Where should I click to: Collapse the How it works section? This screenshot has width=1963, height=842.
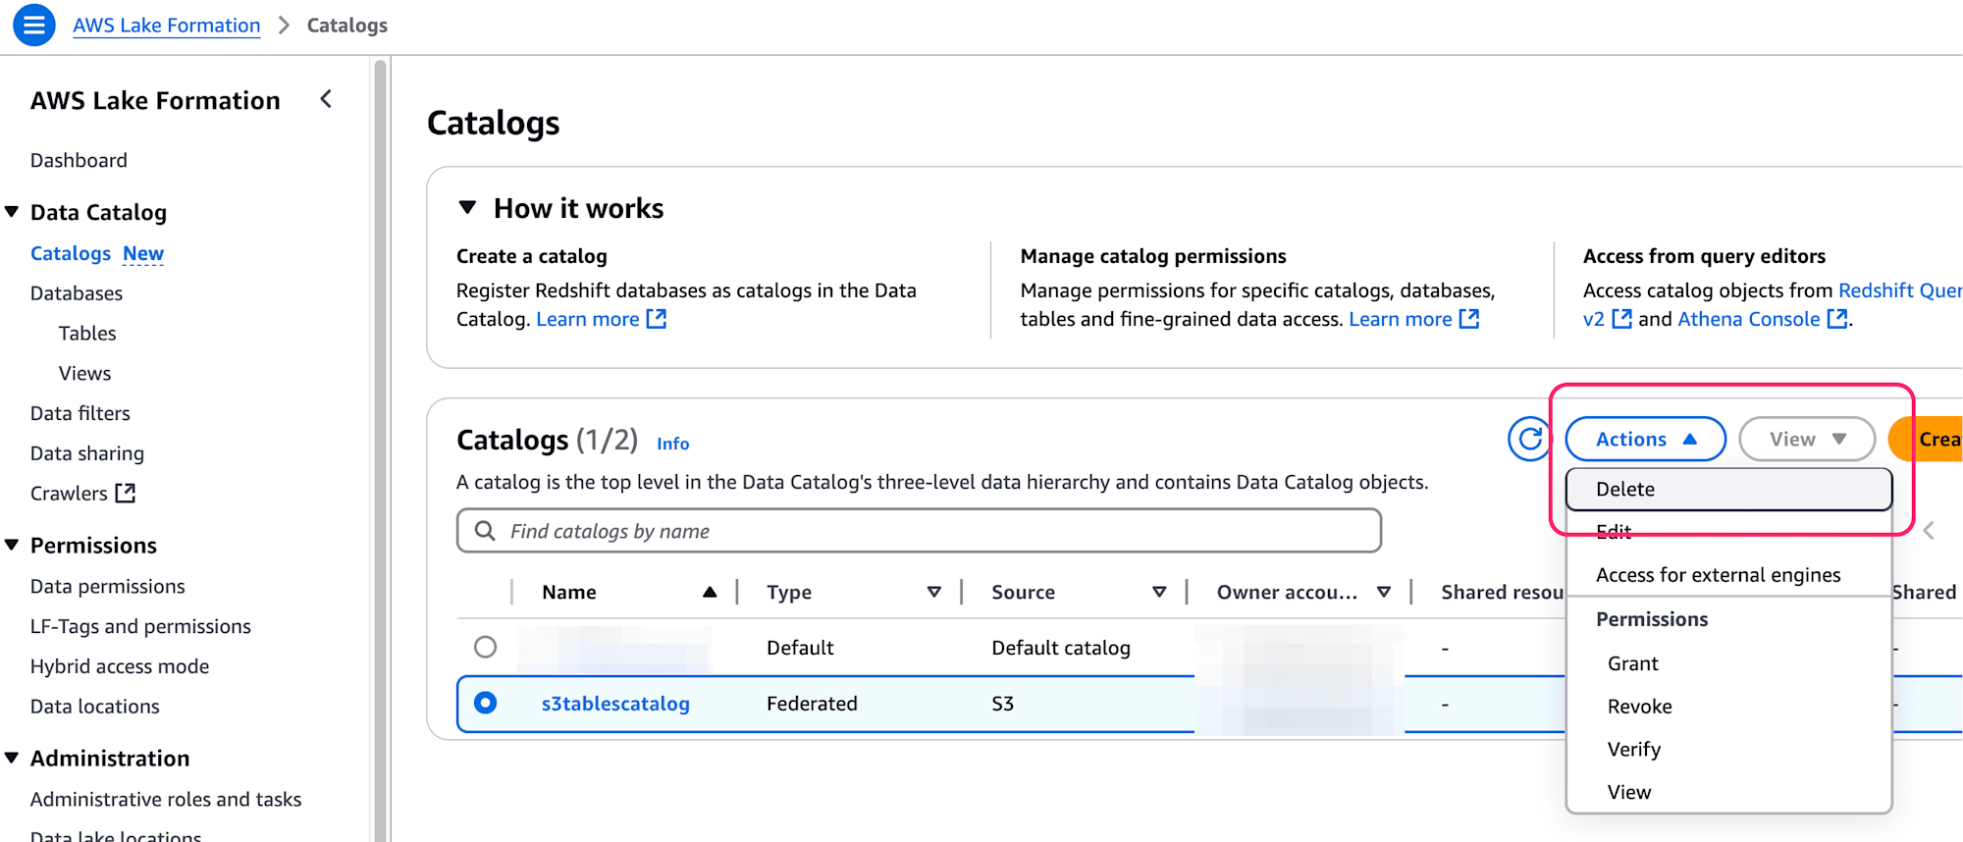click(x=467, y=207)
